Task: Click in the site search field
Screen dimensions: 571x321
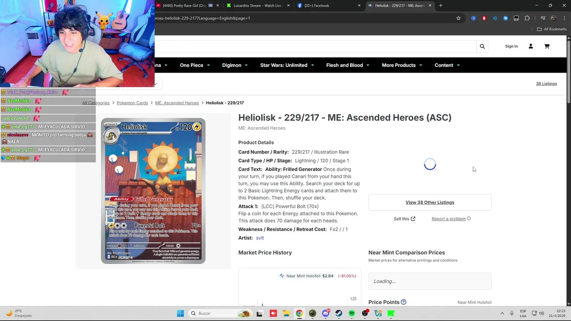Action: pyautogui.click(x=314, y=46)
